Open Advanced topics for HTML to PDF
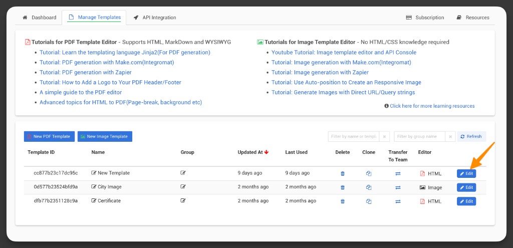Screen dimensions: 513x248 121,102
